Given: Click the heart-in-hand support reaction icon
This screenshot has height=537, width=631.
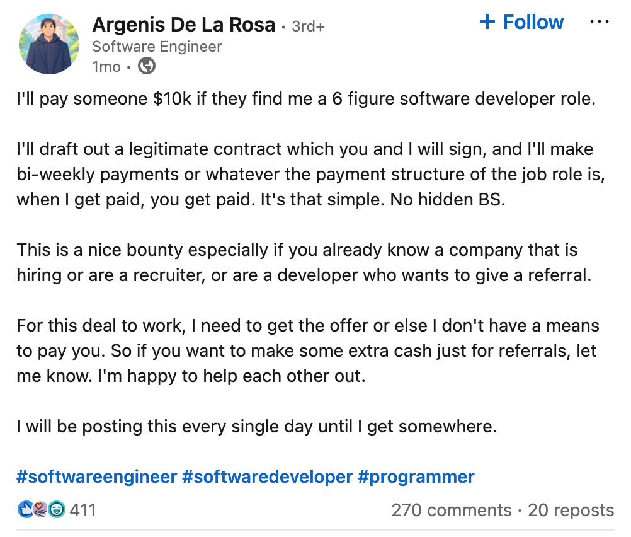Looking at the screenshot, I should (41, 510).
